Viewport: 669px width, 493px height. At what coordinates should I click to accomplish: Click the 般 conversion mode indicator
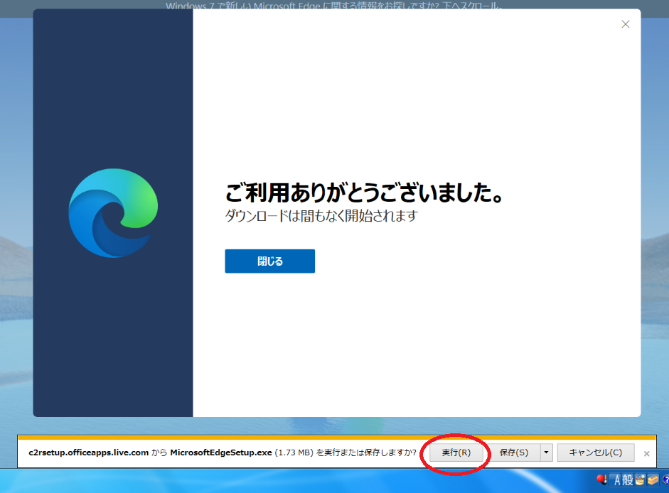pos(628,480)
